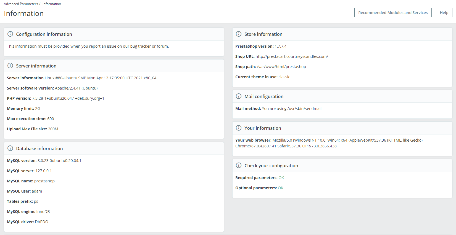
Task: Open Recommended Modules and Services
Action: (x=393, y=13)
